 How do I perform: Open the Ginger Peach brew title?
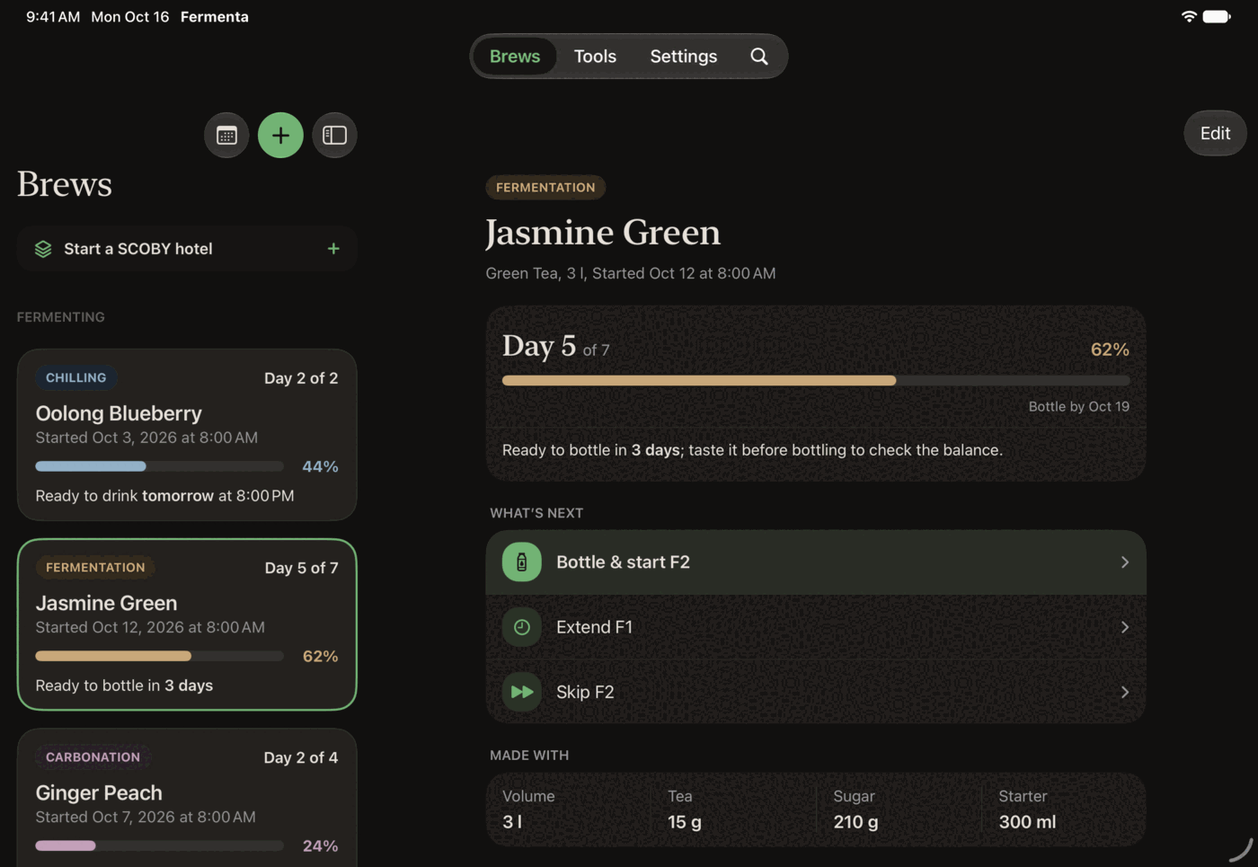coord(99,792)
